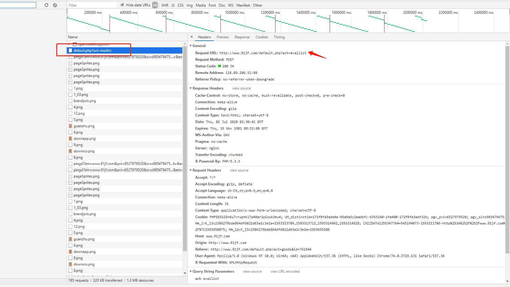Click the Referer header URL value
This screenshot has width=510, height=287.
point(261,249)
